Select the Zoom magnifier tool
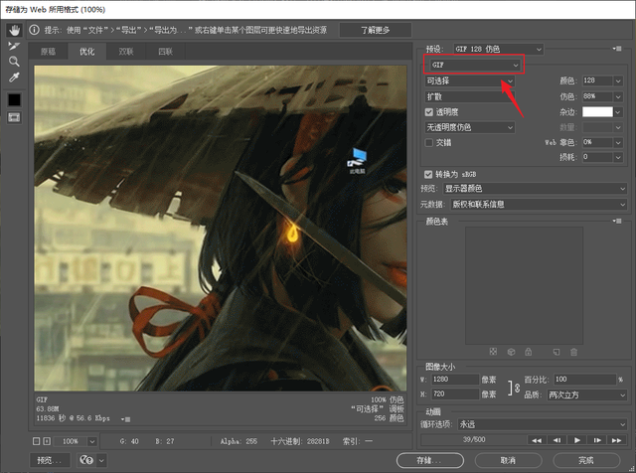Viewport: 636px width, 473px height. pyautogui.click(x=14, y=62)
